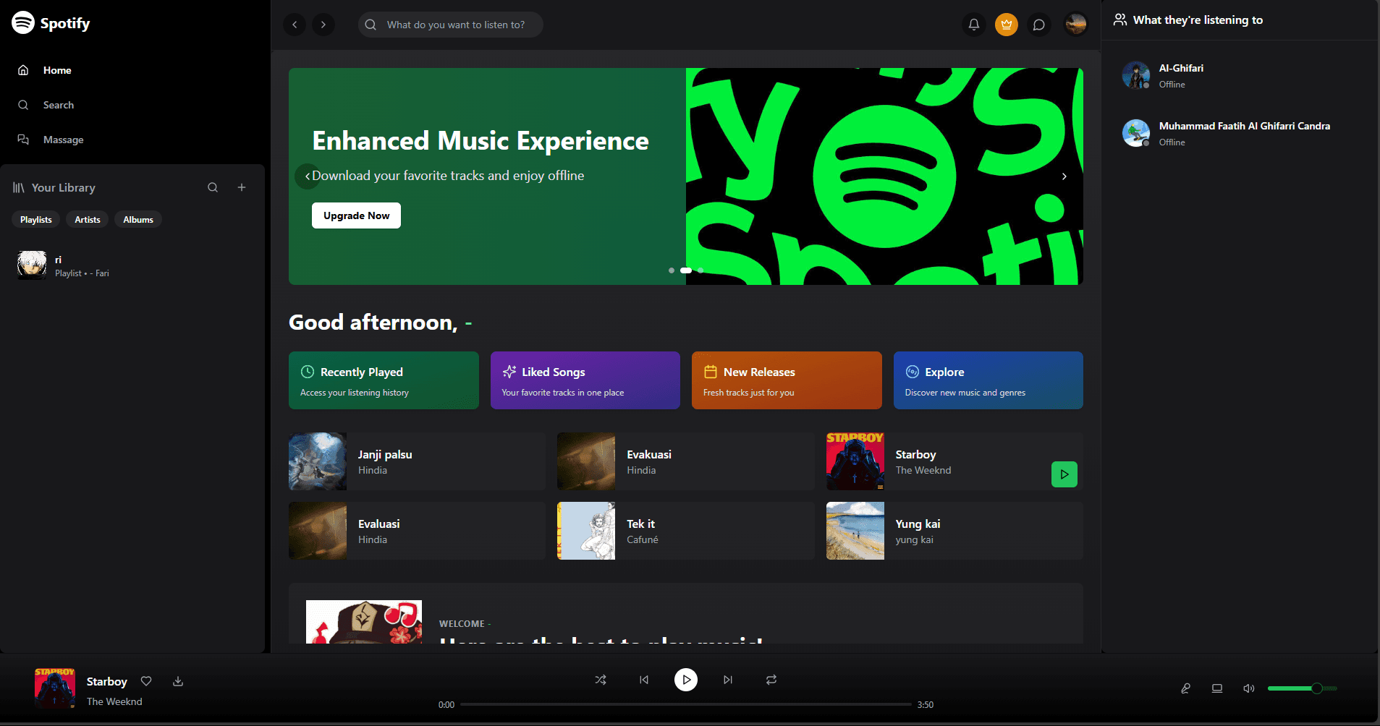
Task: Open the Liked Songs card
Action: (x=585, y=380)
